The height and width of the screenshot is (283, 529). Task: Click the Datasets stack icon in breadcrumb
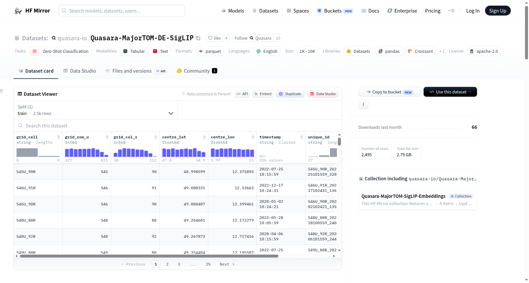17,38
